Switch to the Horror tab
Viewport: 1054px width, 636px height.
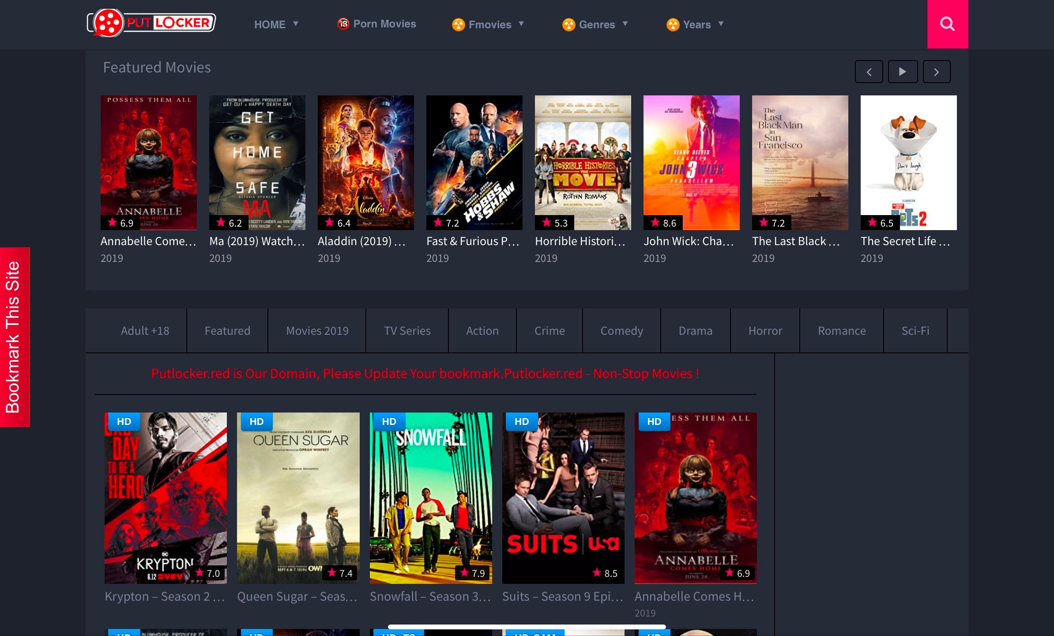coord(765,330)
